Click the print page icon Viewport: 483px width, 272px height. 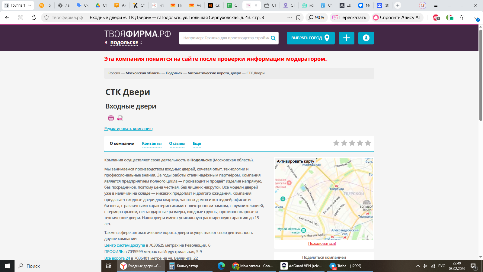click(111, 118)
